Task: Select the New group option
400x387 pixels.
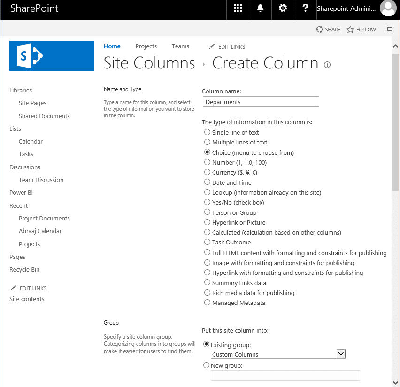Action: 206,365
